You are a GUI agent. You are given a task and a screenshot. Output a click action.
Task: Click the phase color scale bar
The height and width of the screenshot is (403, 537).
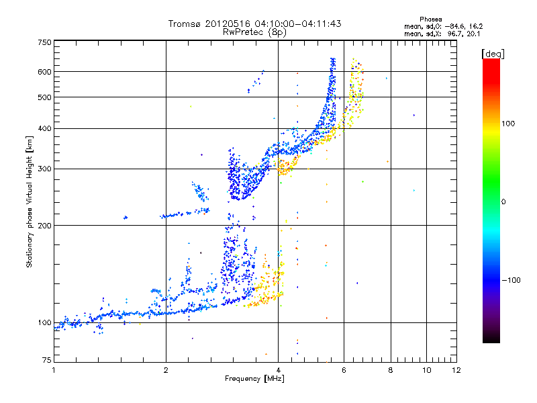click(491, 201)
